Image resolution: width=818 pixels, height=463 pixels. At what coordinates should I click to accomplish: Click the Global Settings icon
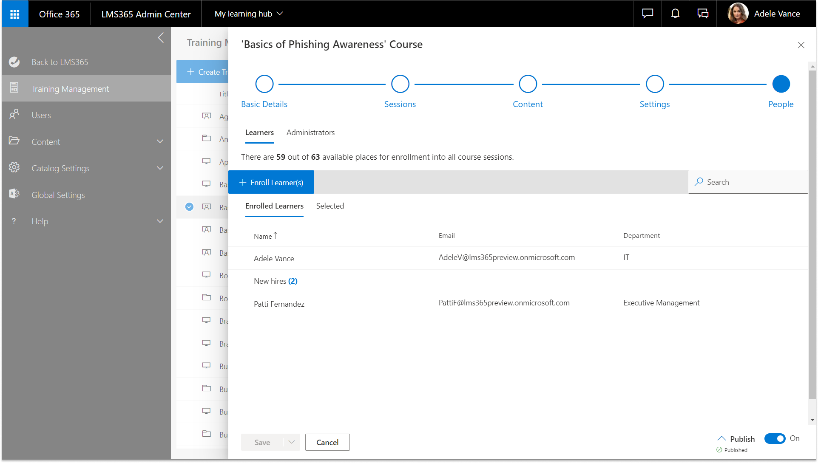pos(14,194)
